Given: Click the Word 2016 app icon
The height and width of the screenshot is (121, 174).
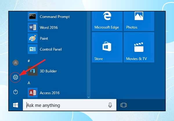Looking at the screenshot, I should point(32,27).
